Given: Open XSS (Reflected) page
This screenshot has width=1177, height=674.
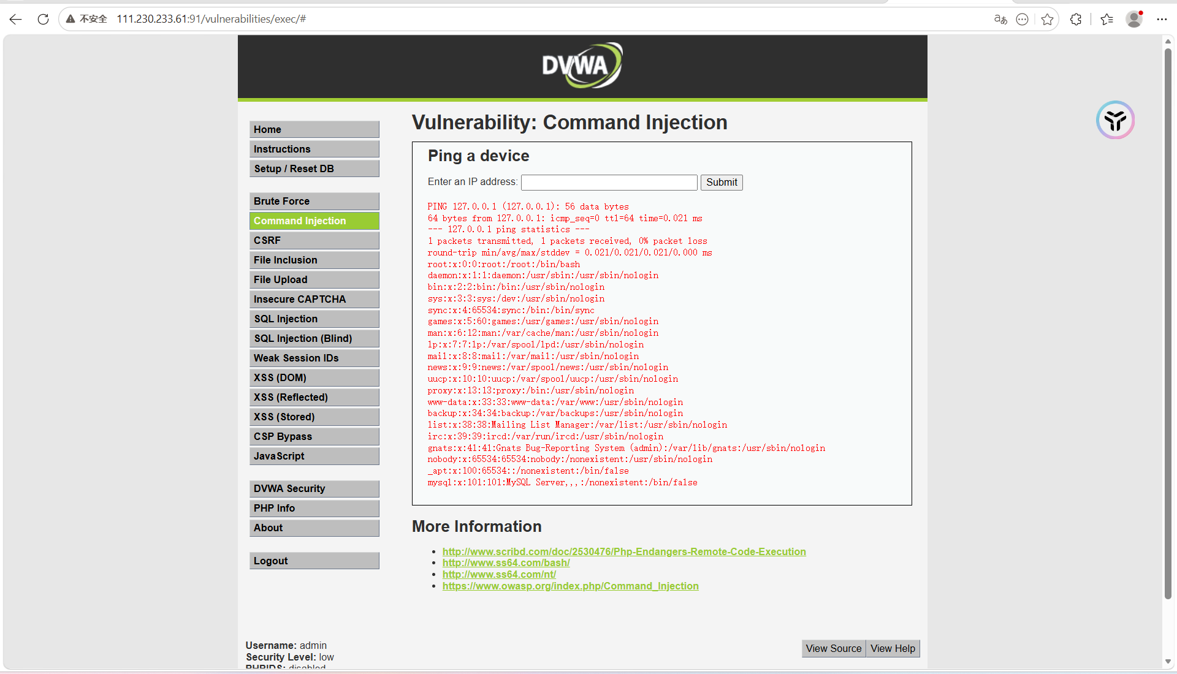Looking at the screenshot, I should pyautogui.click(x=314, y=397).
